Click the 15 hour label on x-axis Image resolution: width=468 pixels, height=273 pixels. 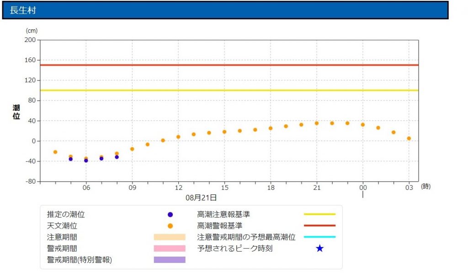224,188
